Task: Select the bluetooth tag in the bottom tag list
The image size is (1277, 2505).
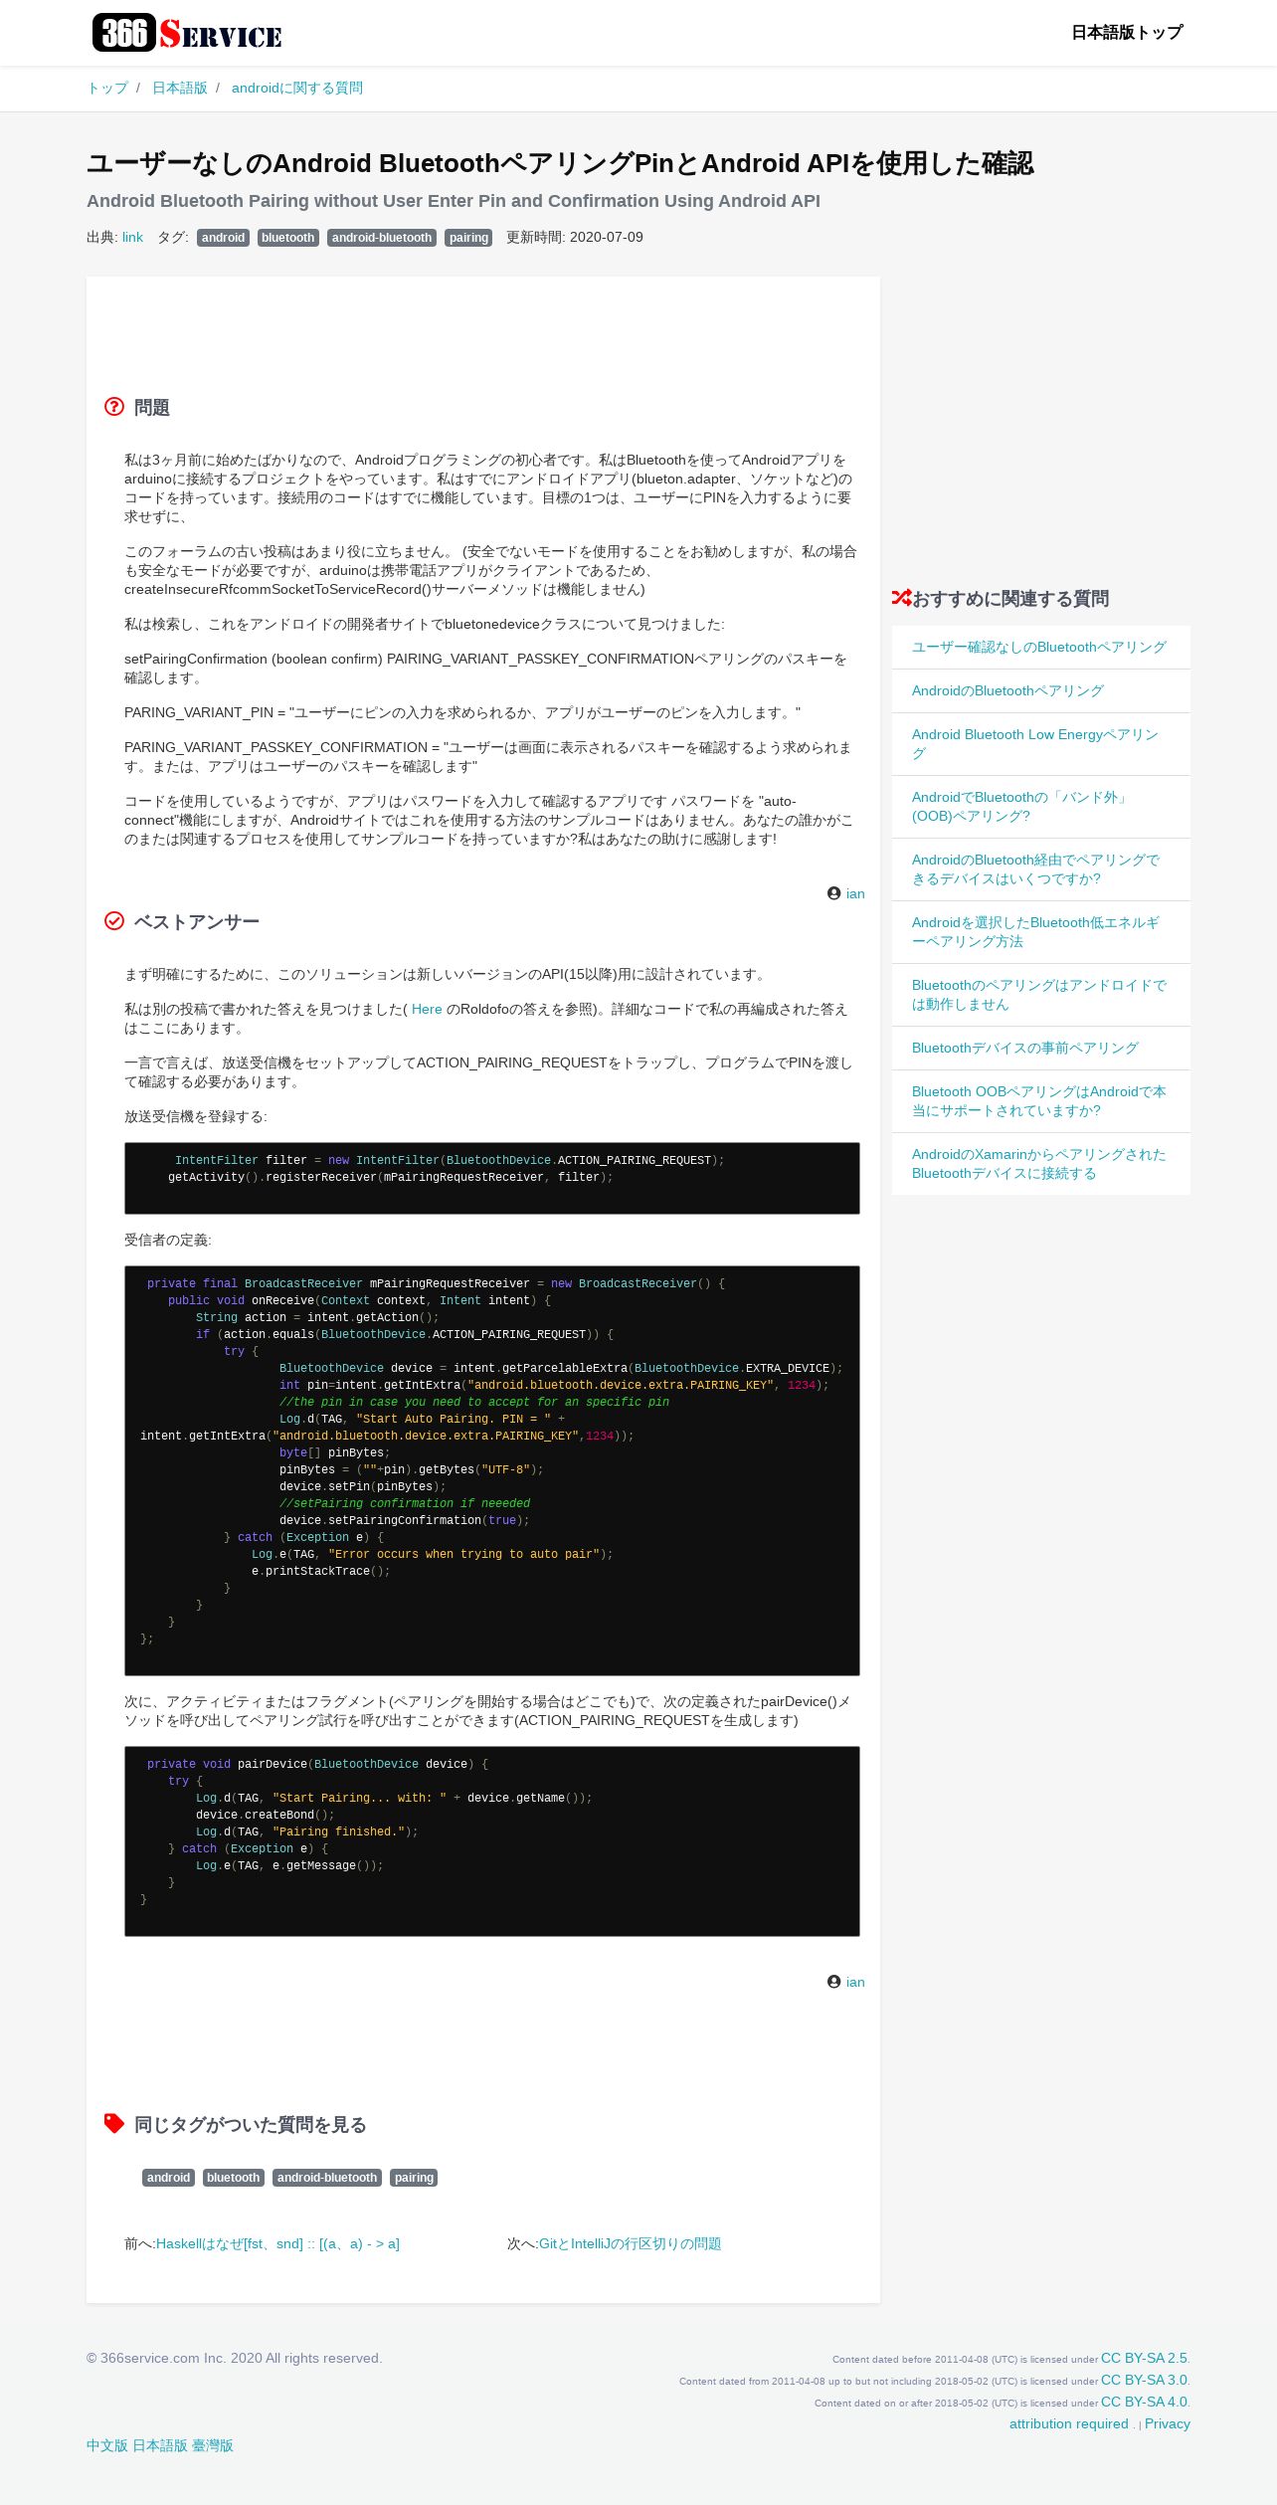Action: (x=234, y=2178)
